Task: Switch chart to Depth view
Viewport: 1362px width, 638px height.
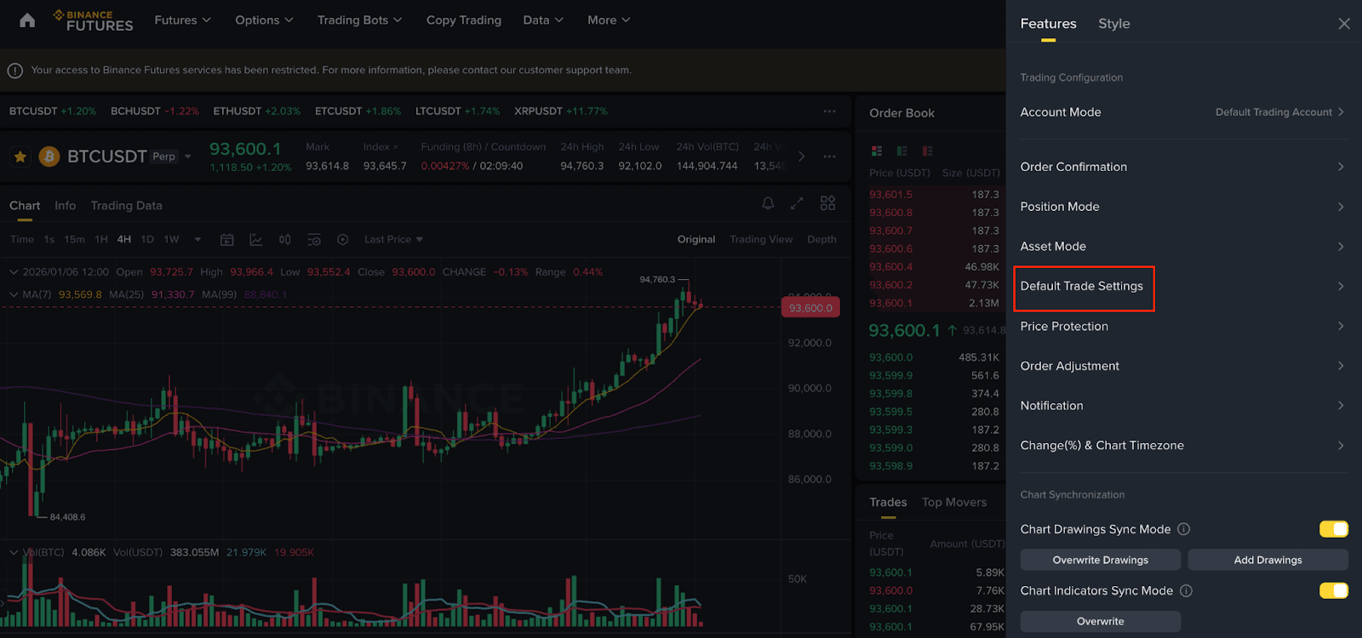Action: [821, 240]
